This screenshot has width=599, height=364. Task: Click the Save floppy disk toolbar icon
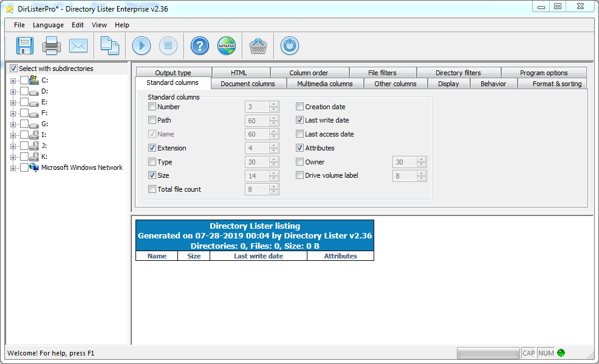click(x=25, y=45)
